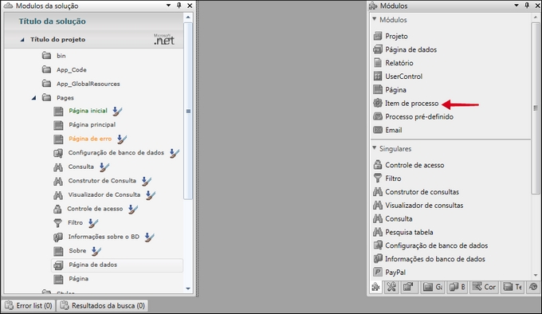This screenshot has height=314, width=542.
Task: Switch to the puzzle-piece modules tab
Action: click(375, 287)
